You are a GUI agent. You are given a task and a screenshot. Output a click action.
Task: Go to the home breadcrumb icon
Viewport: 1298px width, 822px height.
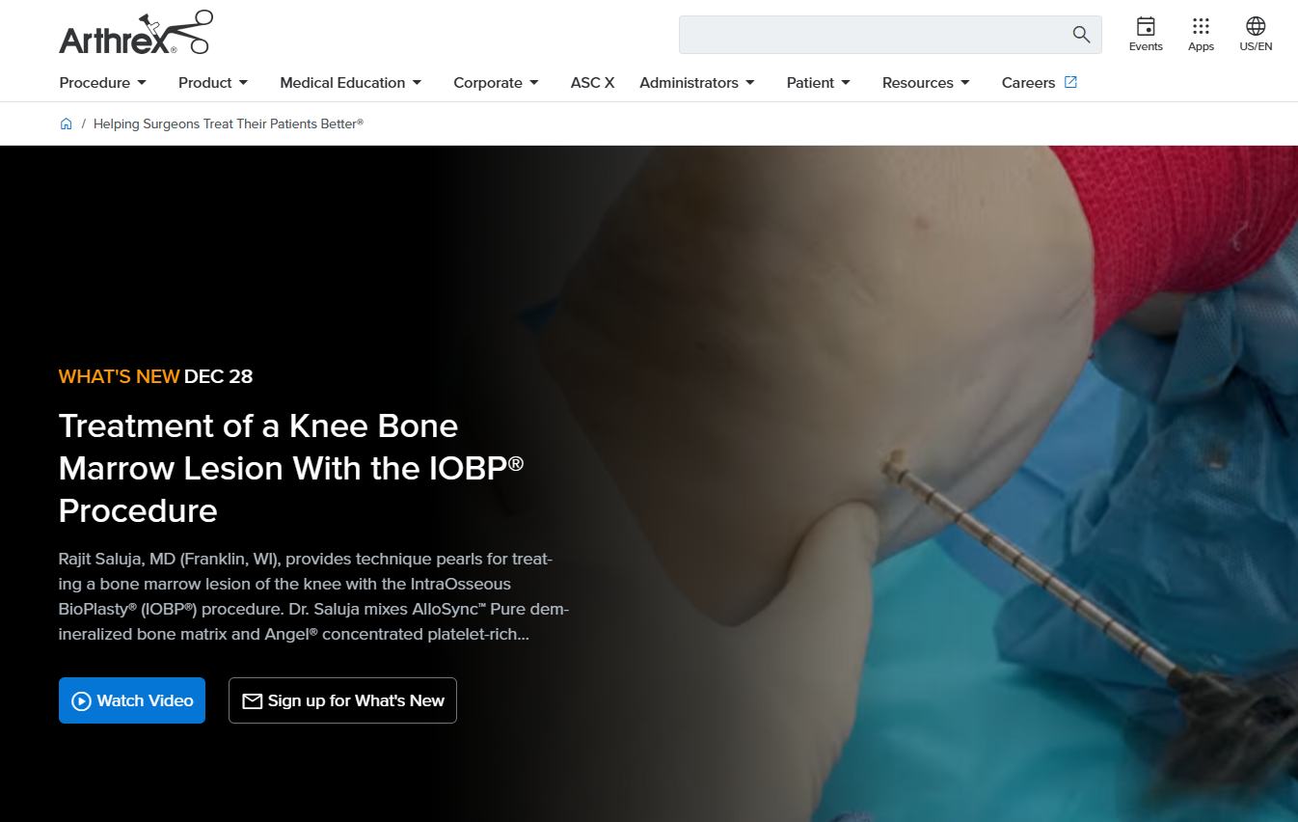[x=67, y=123]
